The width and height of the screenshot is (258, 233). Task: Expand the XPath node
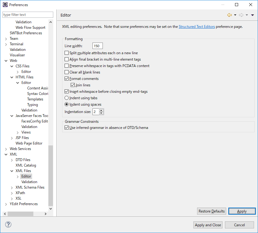(x=12, y=193)
